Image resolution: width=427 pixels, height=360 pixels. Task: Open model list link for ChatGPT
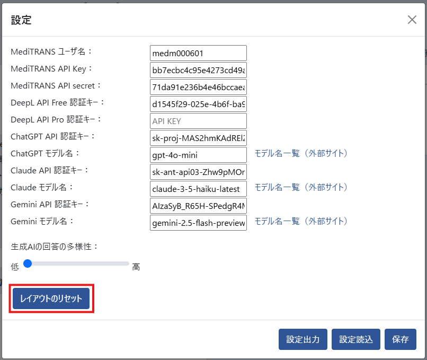click(301, 154)
